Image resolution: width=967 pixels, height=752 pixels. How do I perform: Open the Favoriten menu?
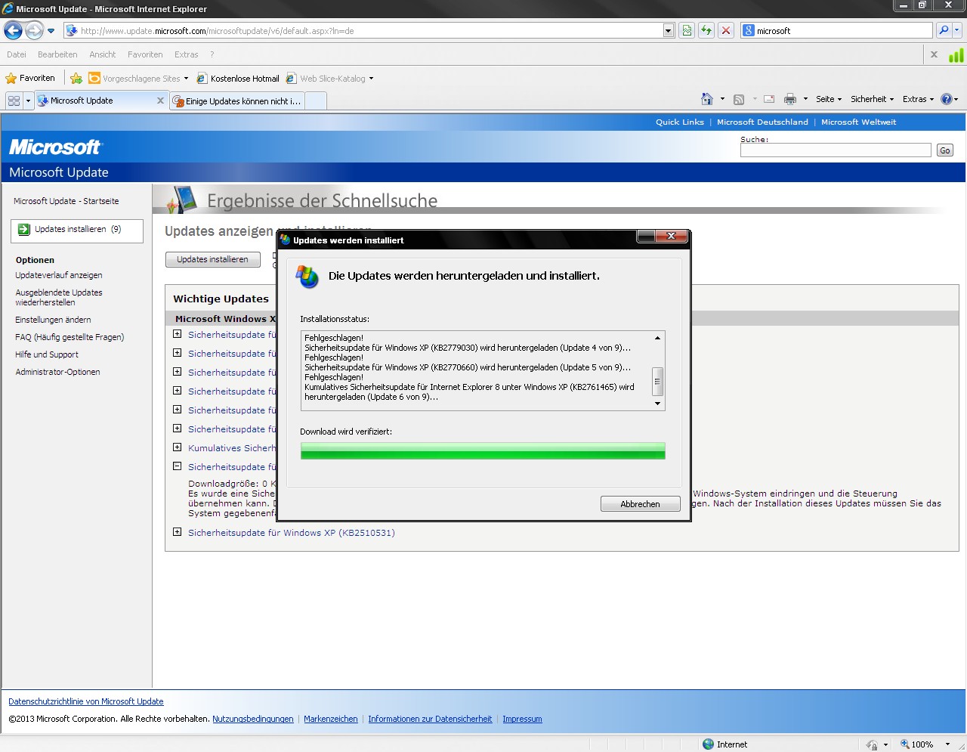145,54
